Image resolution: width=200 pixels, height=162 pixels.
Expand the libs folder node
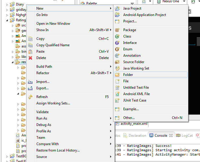[12, 57]
